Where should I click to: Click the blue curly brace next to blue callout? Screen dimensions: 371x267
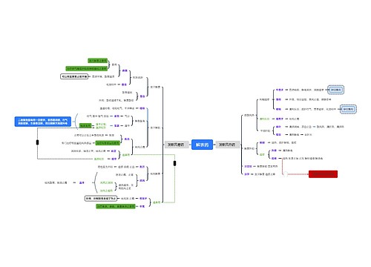click(x=76, y=122)
